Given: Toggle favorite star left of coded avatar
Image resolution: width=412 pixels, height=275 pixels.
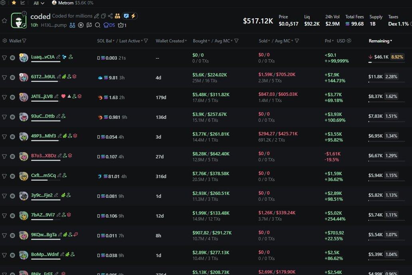Looking at the screenshot, I should tap(4, 20).
